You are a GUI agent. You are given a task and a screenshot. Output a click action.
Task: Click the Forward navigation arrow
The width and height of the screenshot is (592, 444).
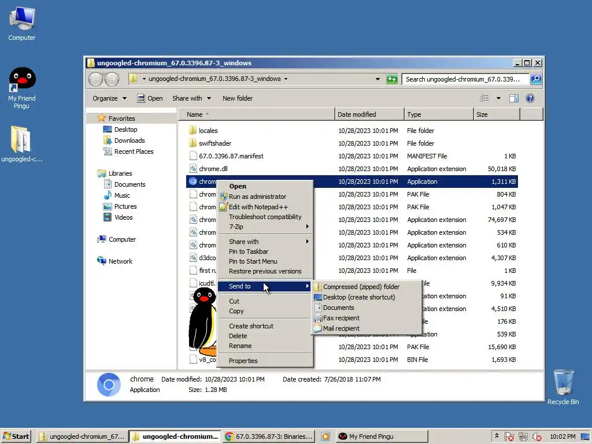click(x=112, y=79)
